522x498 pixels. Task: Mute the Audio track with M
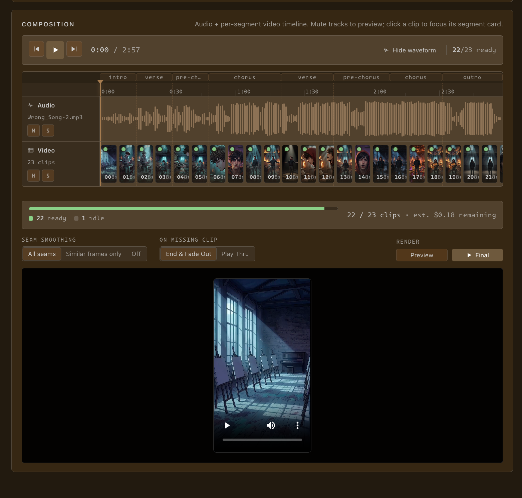click(33, 131)
